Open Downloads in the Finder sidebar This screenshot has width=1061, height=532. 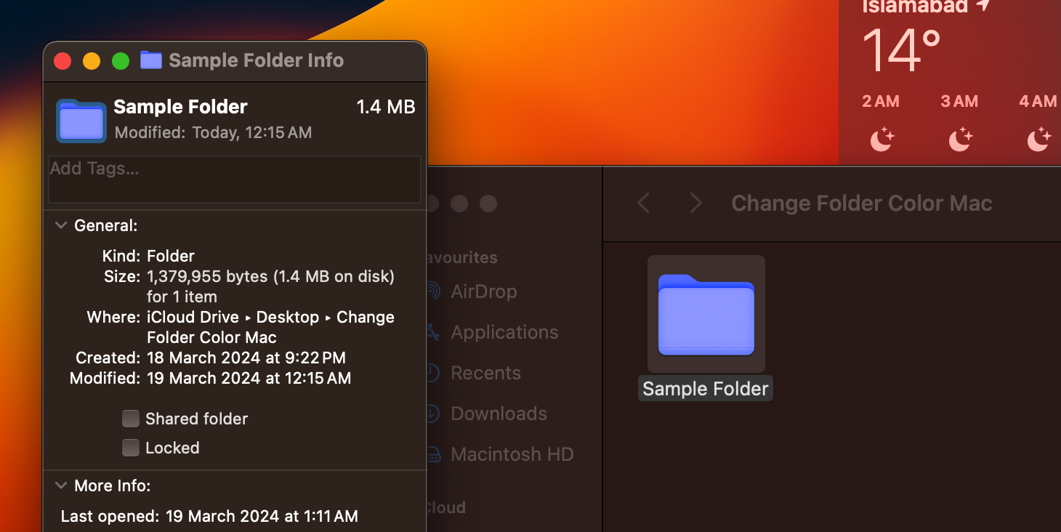pos(499,414)
